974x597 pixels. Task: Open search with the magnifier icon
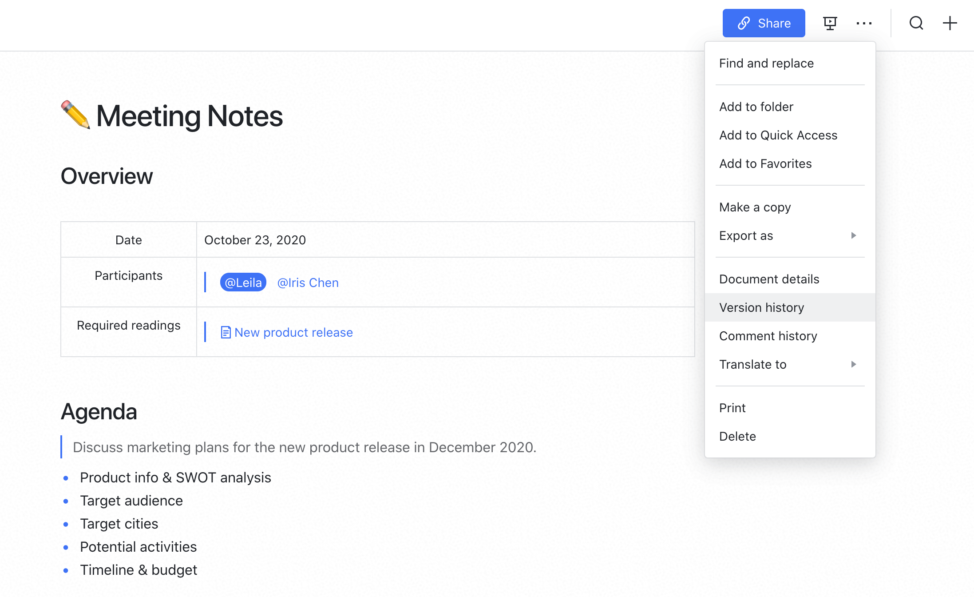[x=916, y=23]
